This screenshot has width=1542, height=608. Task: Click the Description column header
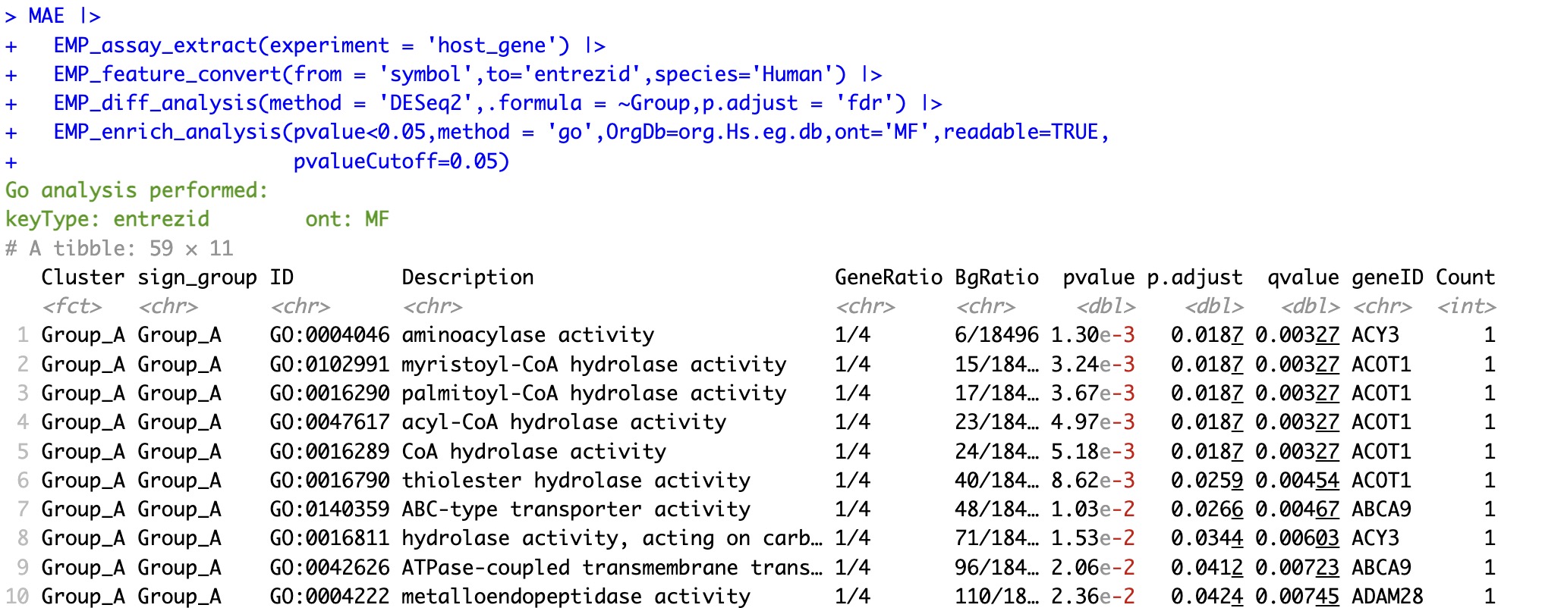tap(467, 277)
